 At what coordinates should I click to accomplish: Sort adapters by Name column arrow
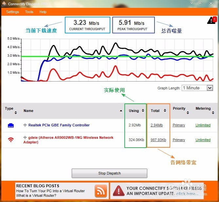(121, 111)
